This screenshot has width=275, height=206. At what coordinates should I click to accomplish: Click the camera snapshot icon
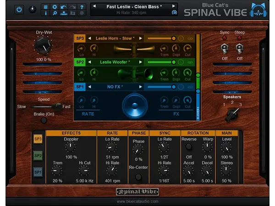[73, 13]
